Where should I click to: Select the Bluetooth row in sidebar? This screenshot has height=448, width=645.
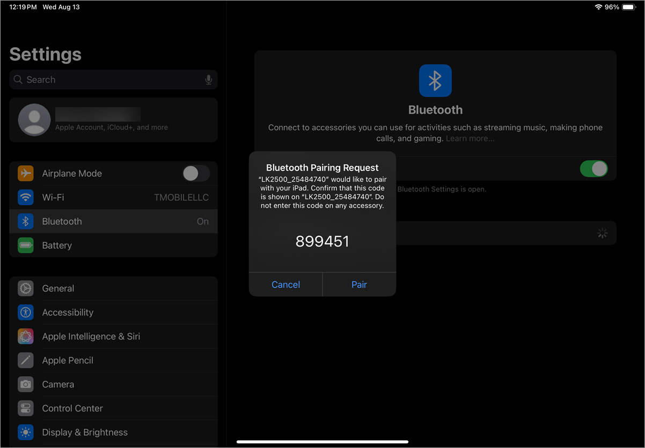click(x=113, y=221)
